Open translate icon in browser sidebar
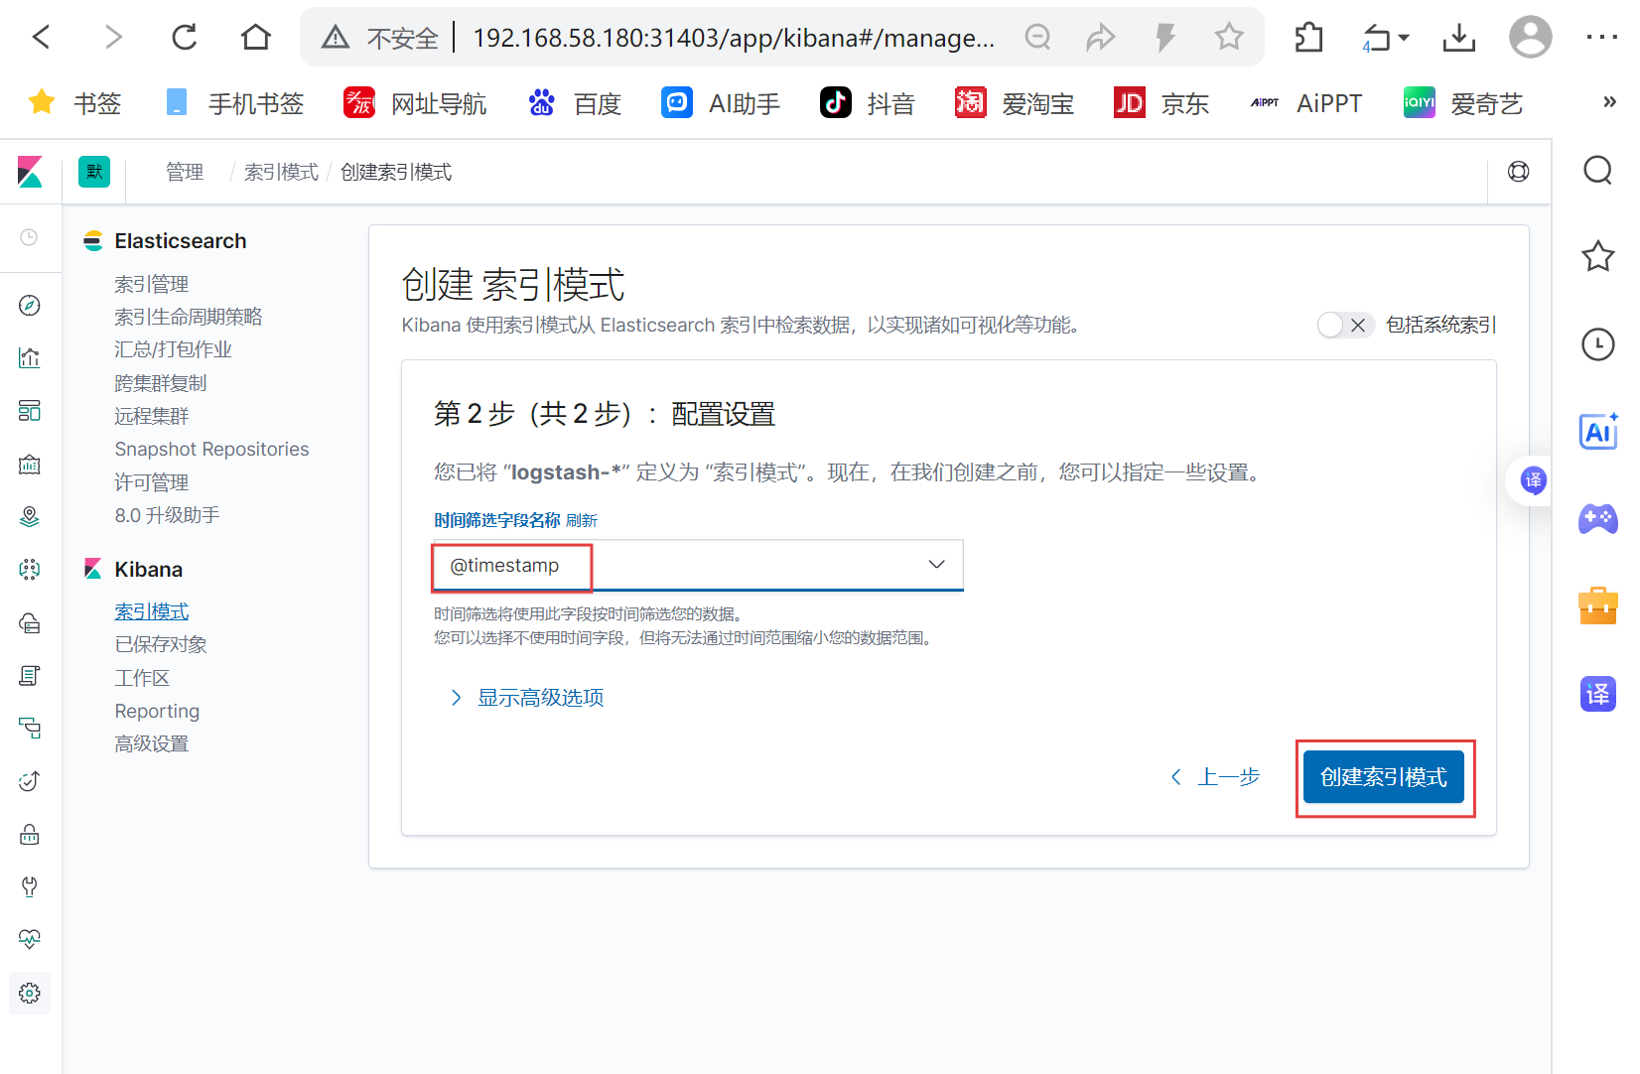The image size is (1640, 1074). click(x=1598, y=693)
